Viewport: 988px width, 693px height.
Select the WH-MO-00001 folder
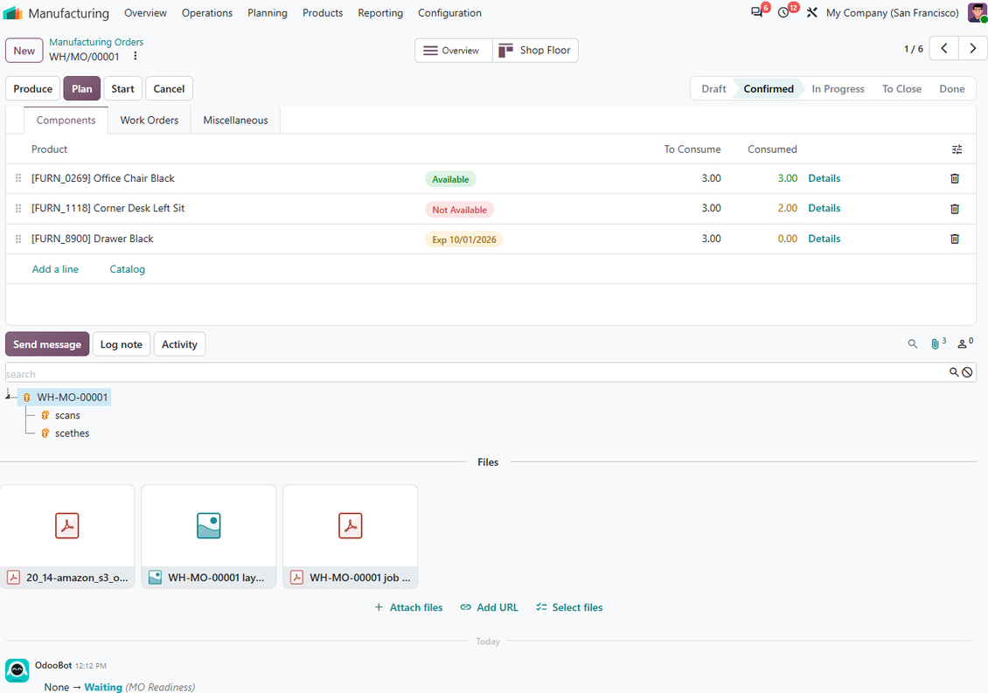tap(72, 398)
